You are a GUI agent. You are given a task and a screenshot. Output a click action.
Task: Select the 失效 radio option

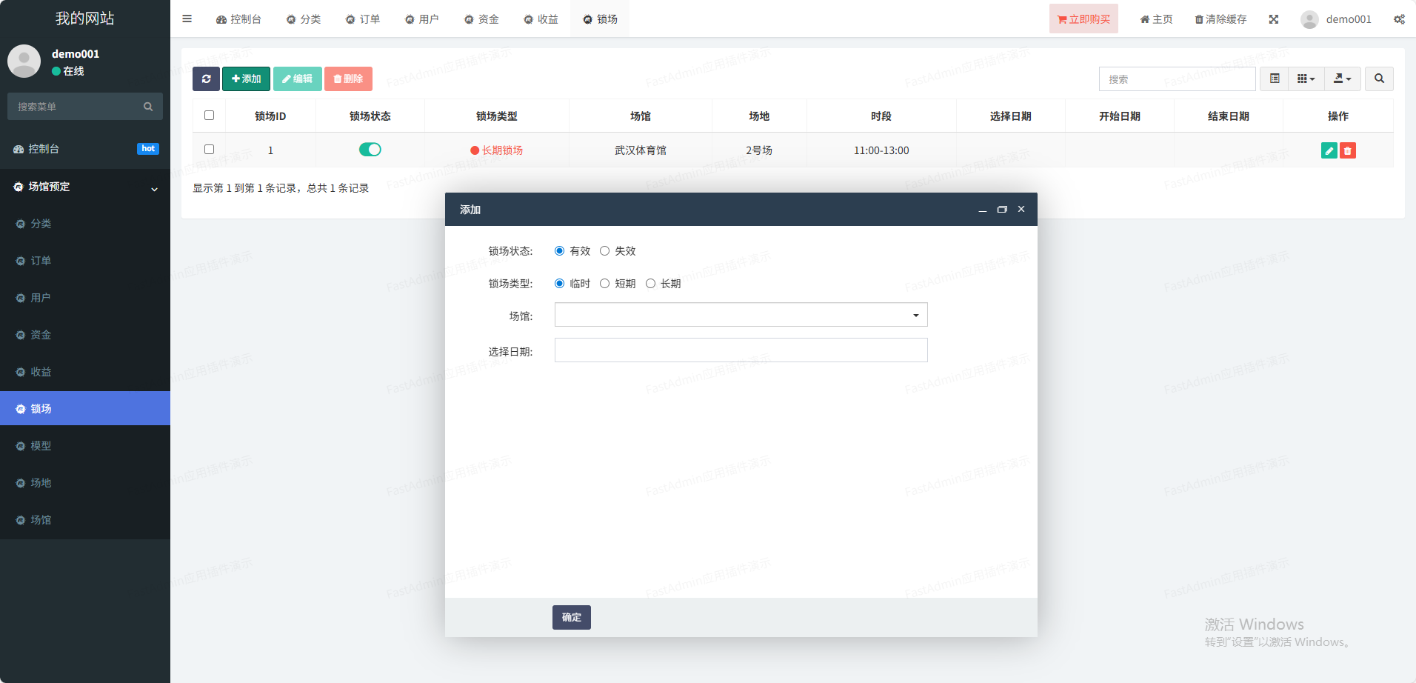[x=605, y=251]
